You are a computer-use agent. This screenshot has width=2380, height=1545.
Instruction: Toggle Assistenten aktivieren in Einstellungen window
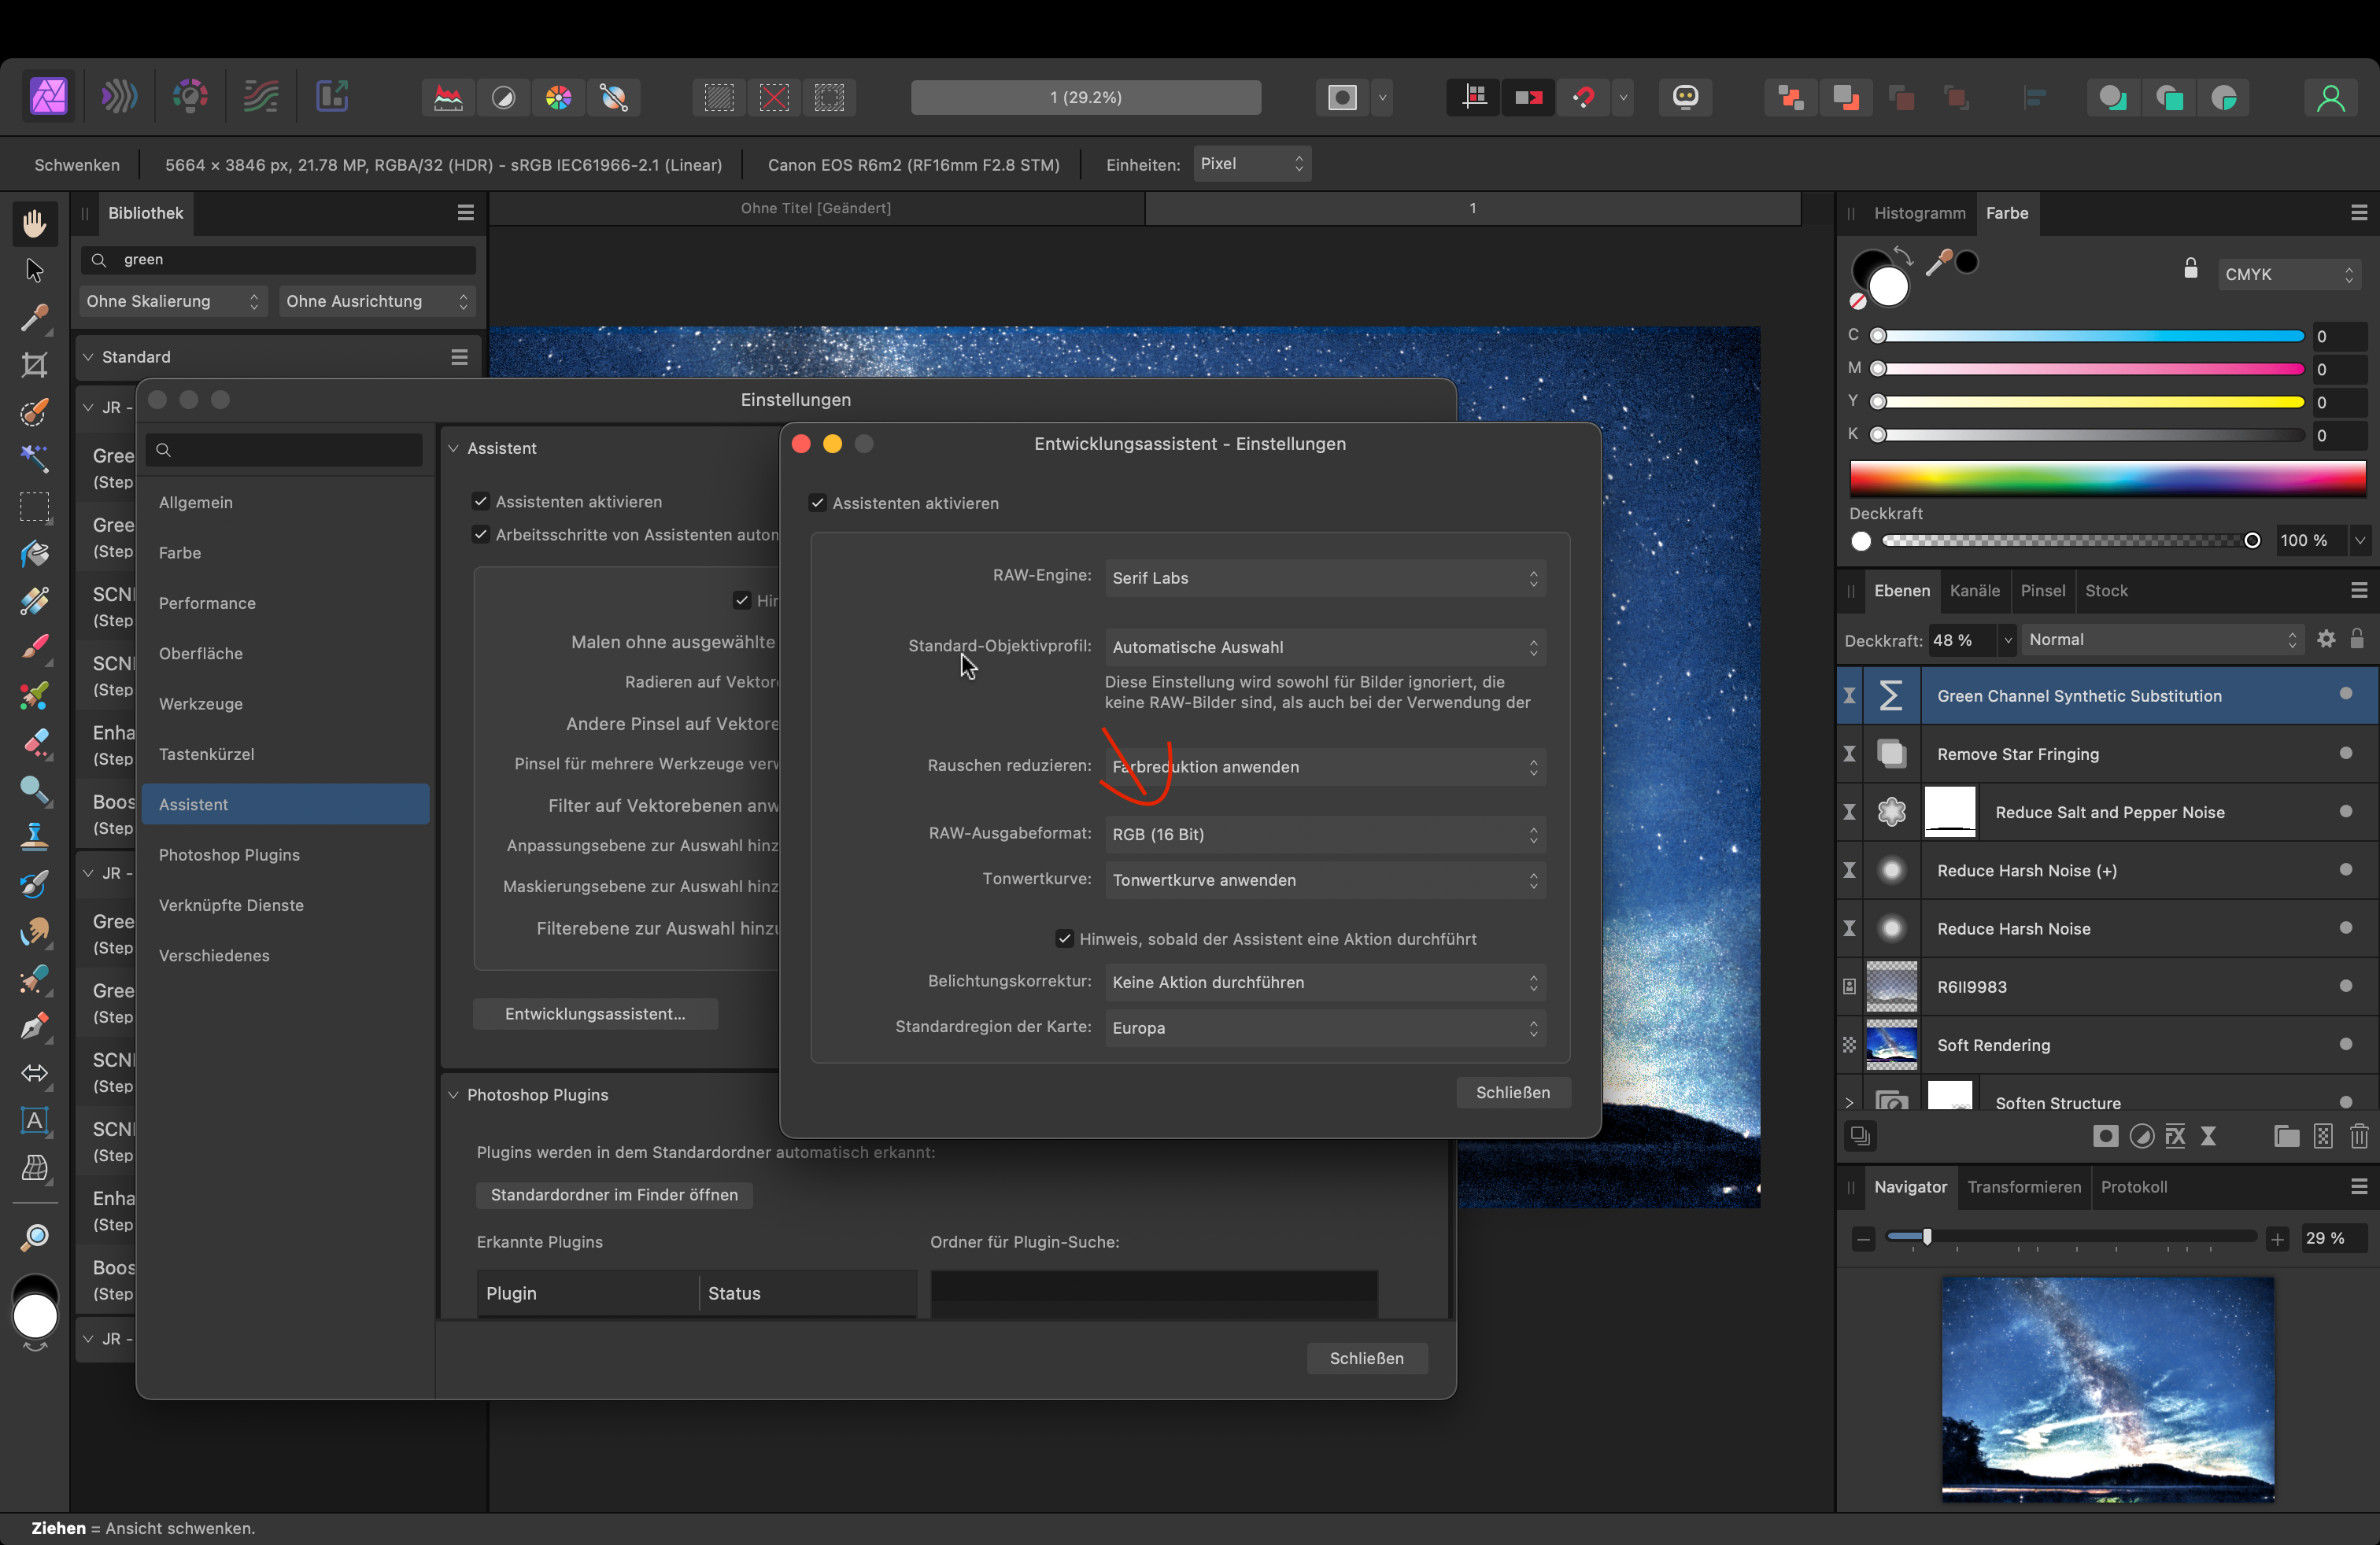[x=481, y=500]
